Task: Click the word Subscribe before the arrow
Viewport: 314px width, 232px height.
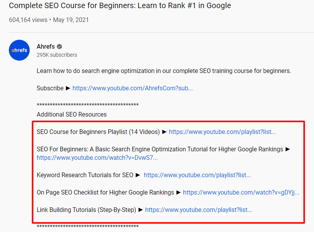Action: [50, 88]
